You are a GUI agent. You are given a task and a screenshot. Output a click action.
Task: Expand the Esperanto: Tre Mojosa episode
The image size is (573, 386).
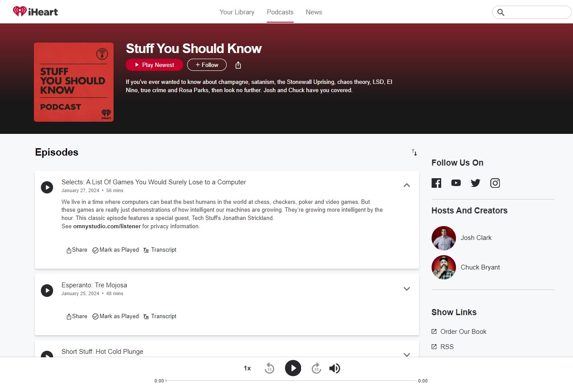click(x=406, y=289)
